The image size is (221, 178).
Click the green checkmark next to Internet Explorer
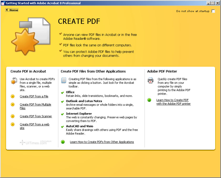[x=63, y=114]
